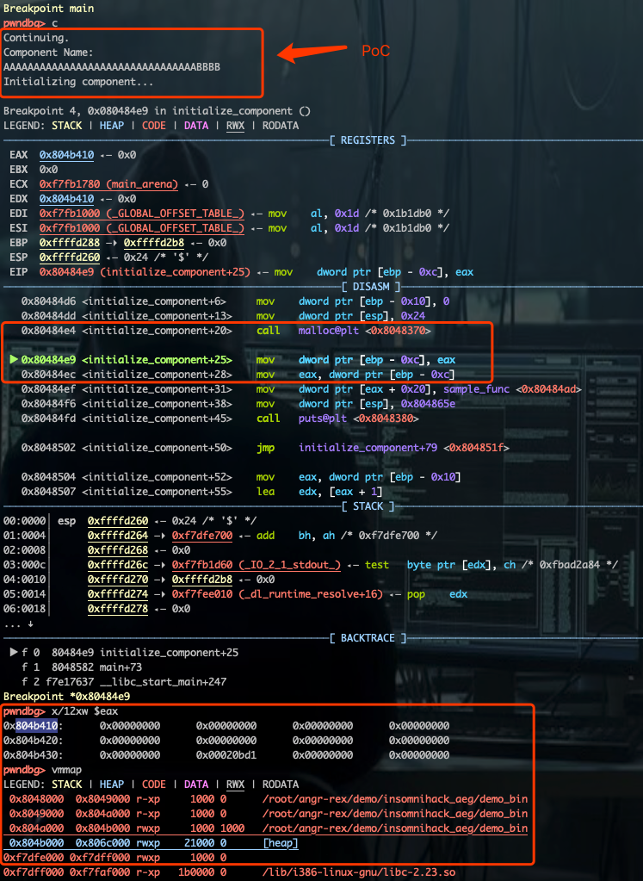Click the DISASM section header

tap(371, 287)
